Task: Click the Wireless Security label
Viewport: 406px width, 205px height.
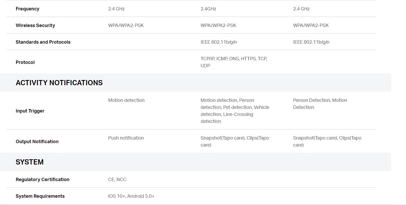Action: [x=35, y=25]
